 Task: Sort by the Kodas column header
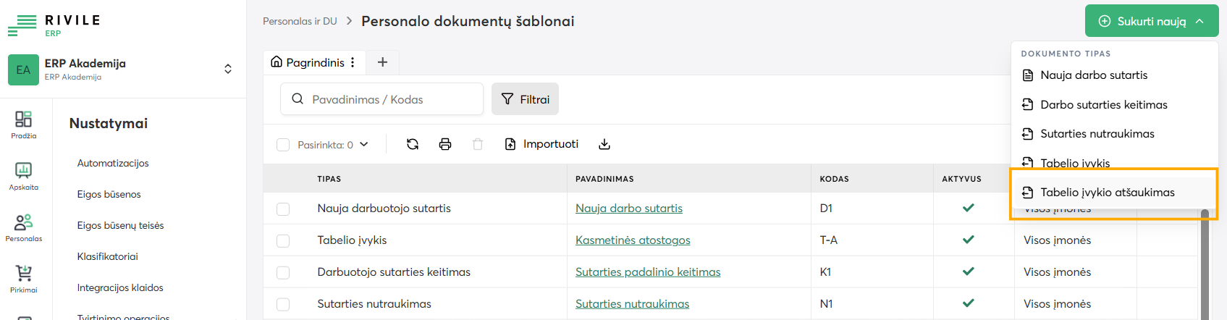point(835,179)
